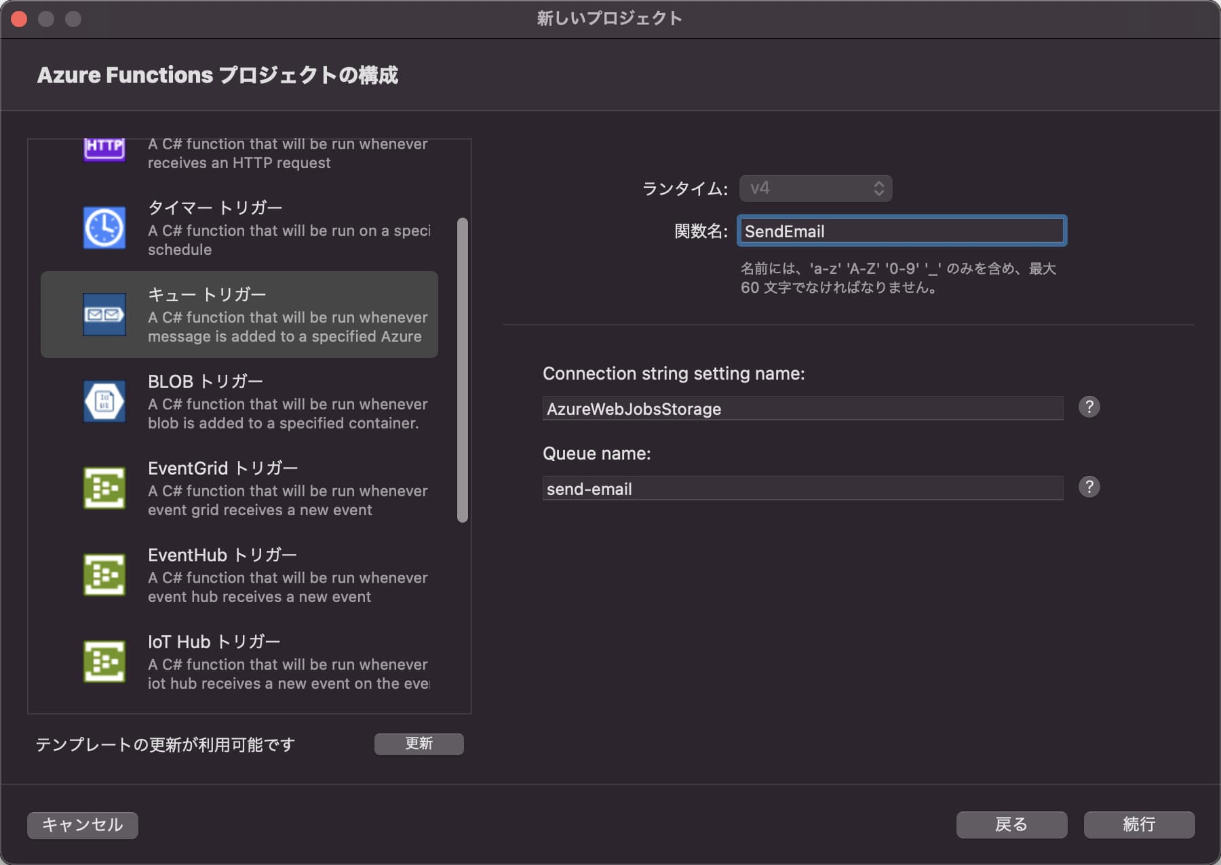Click the キャンセル button
Viewport: 1221px width, 865px height.
(x=83, y=825)
